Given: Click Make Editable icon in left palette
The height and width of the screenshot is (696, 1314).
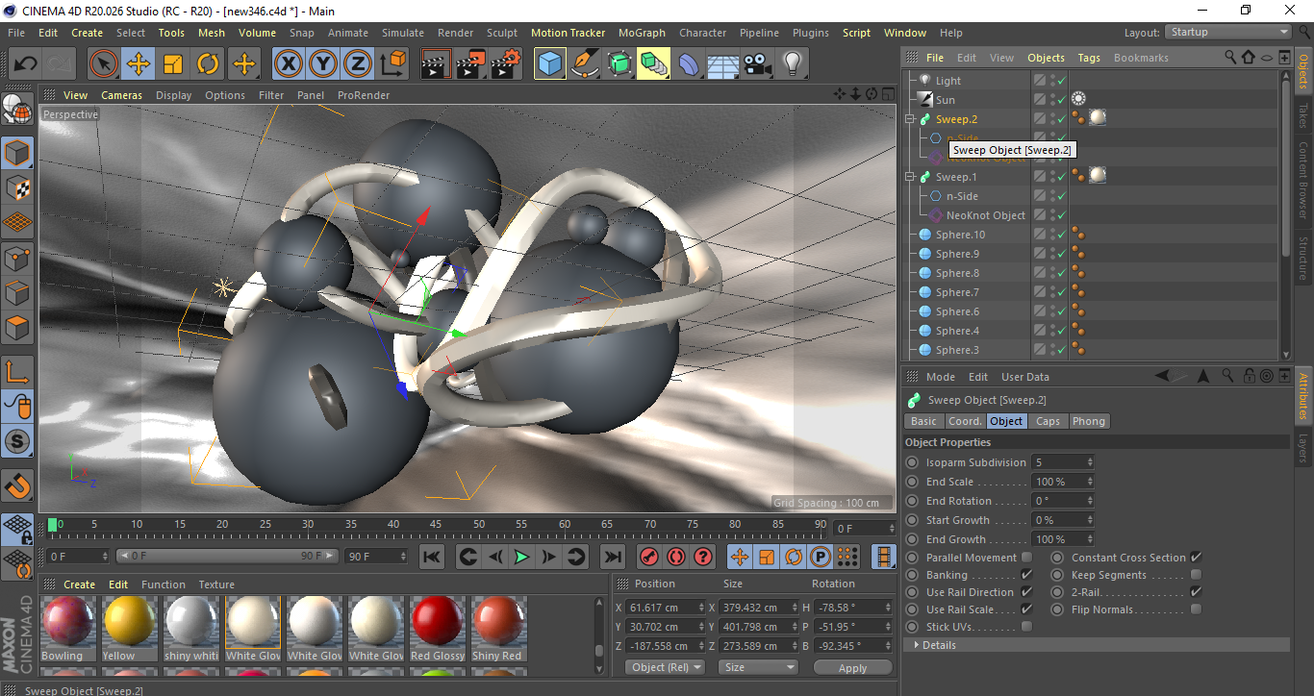Looking at the screenshot, I should tap(17, 110).
